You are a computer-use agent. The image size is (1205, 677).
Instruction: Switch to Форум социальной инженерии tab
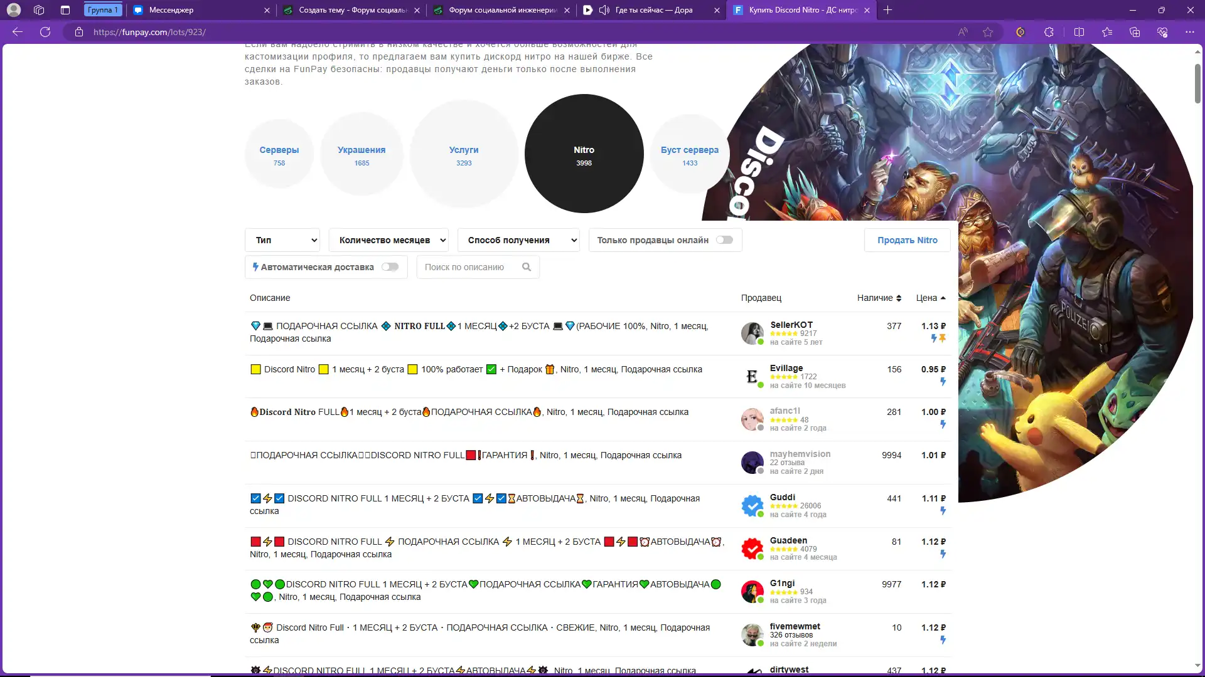point(502,10)
